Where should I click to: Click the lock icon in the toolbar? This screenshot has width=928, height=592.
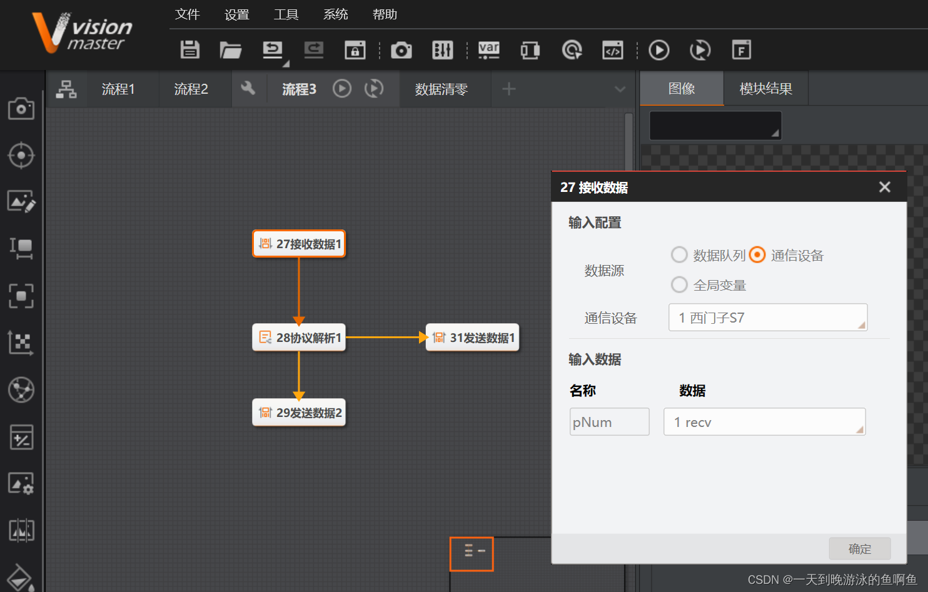pyautogui.click(x=355, y=50)
